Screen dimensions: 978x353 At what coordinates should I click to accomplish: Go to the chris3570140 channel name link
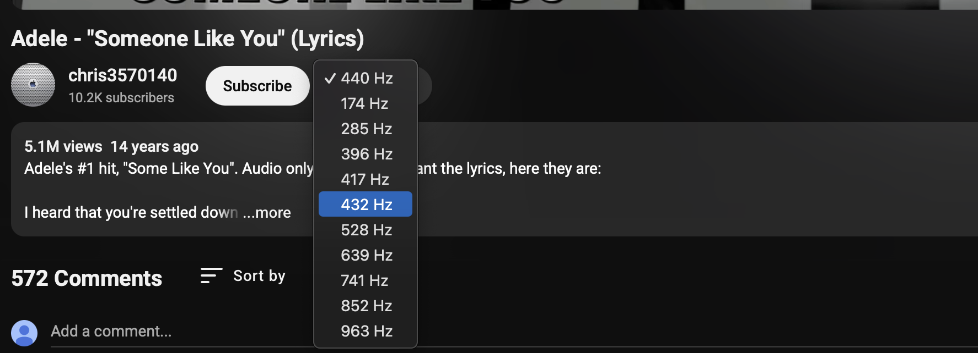click(x=122, y=75)
